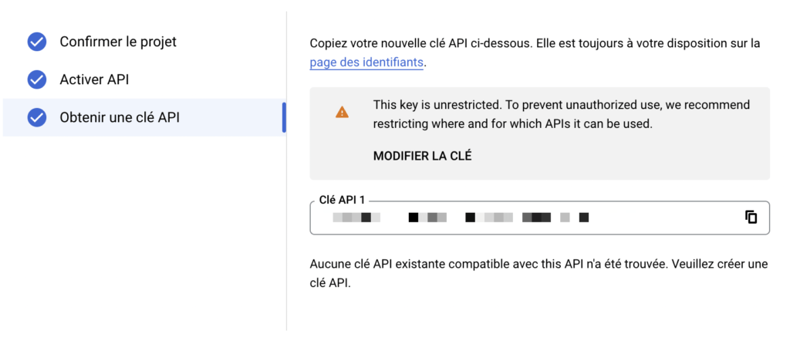790x341 pixels.
Task: Click the checkmark icon beside Activer API
Action: pos(37,79)
